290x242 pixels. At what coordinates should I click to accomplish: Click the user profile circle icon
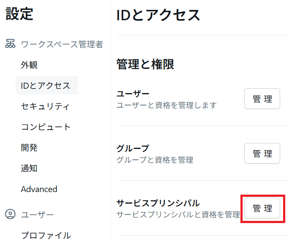click(x=10, y=214)
